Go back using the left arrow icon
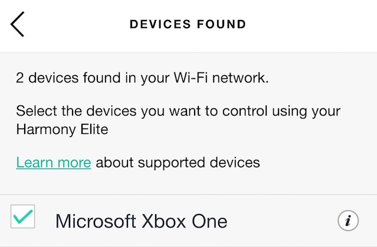 (x=17, y=24)
